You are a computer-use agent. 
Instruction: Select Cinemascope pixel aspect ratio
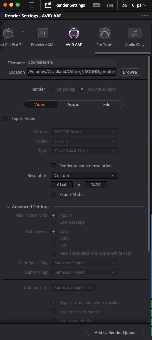53,222
